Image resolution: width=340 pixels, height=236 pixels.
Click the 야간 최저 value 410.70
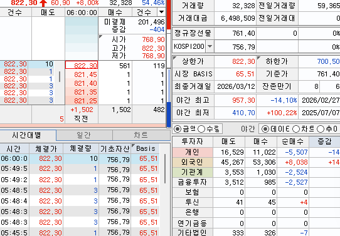click(x=243, y=113)
